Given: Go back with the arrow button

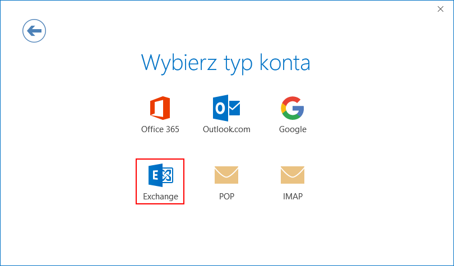Looking at the screenshot, I should coord(34,31).
